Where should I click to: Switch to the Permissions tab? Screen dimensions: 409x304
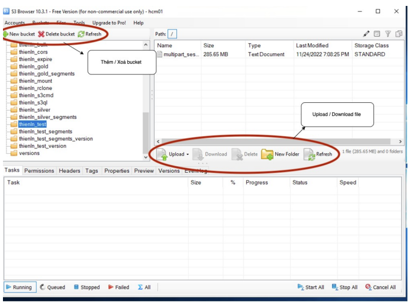(x=39, y=171)
